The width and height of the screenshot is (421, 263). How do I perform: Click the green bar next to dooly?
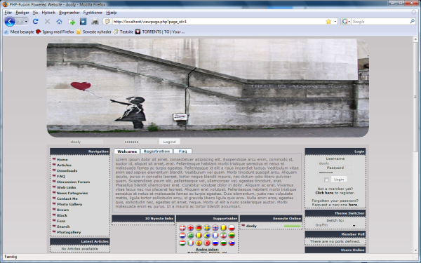coord(293,226)
